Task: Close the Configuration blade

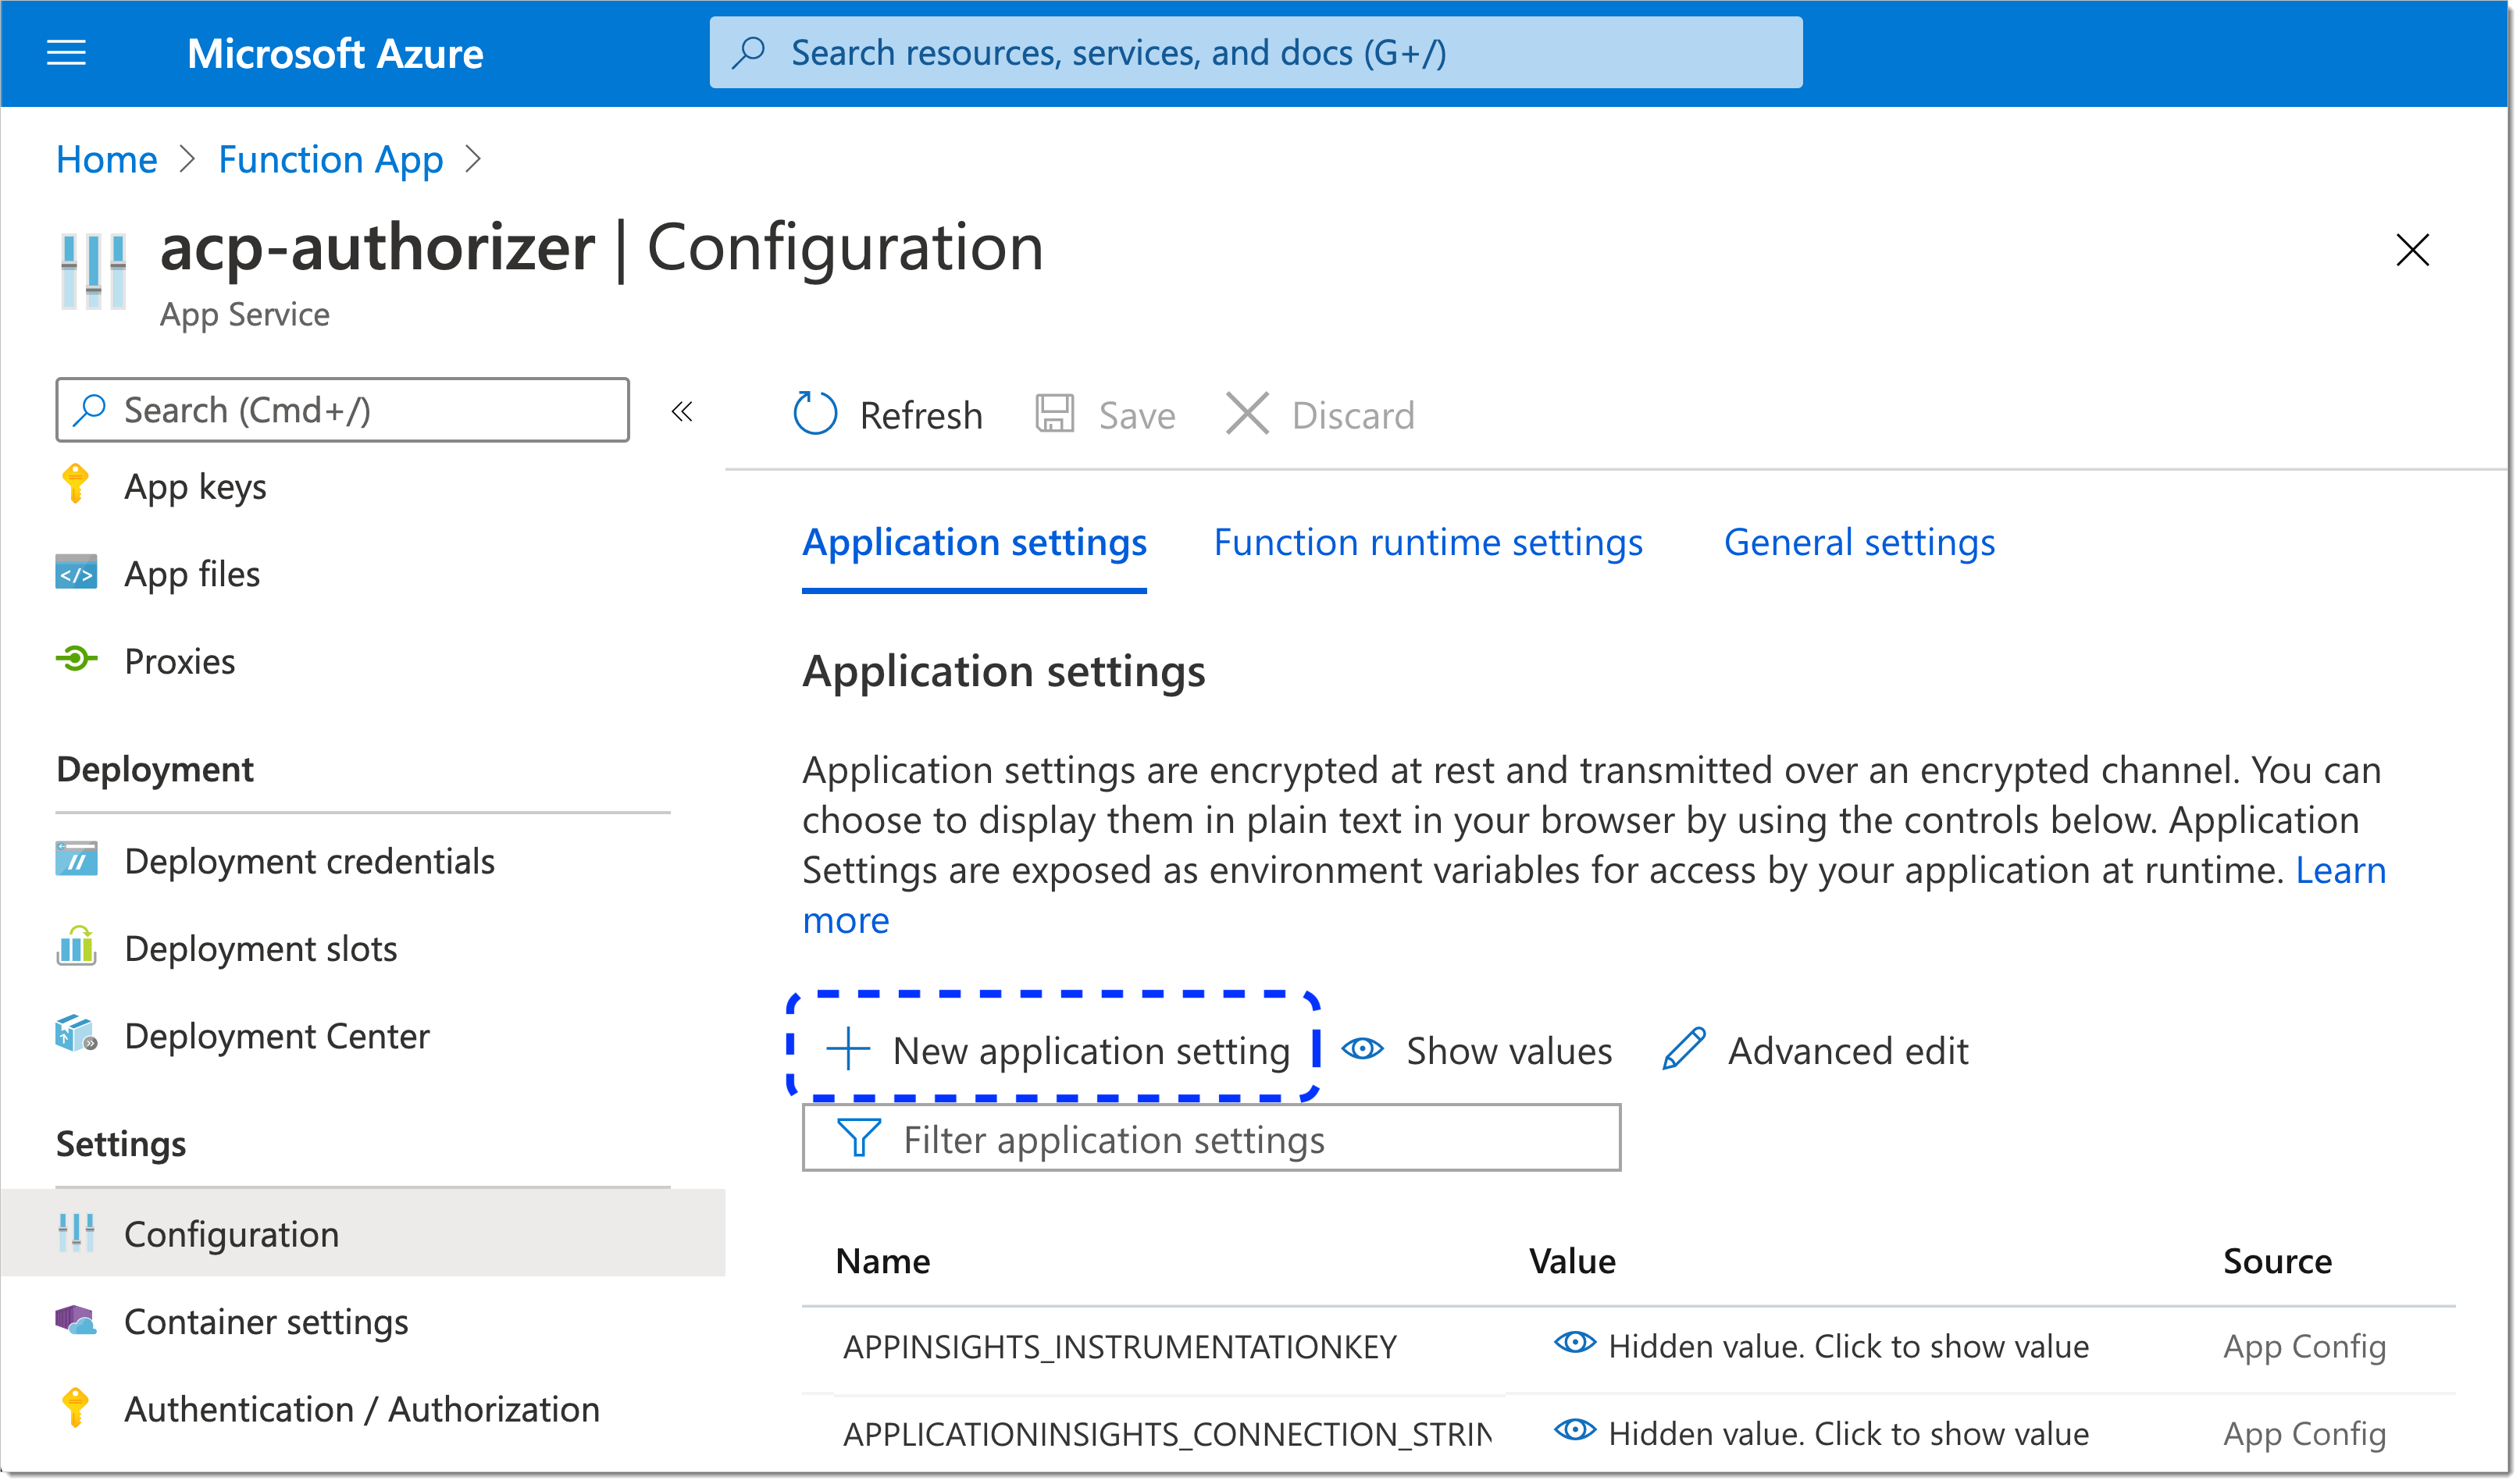Action: [2414, 250]
